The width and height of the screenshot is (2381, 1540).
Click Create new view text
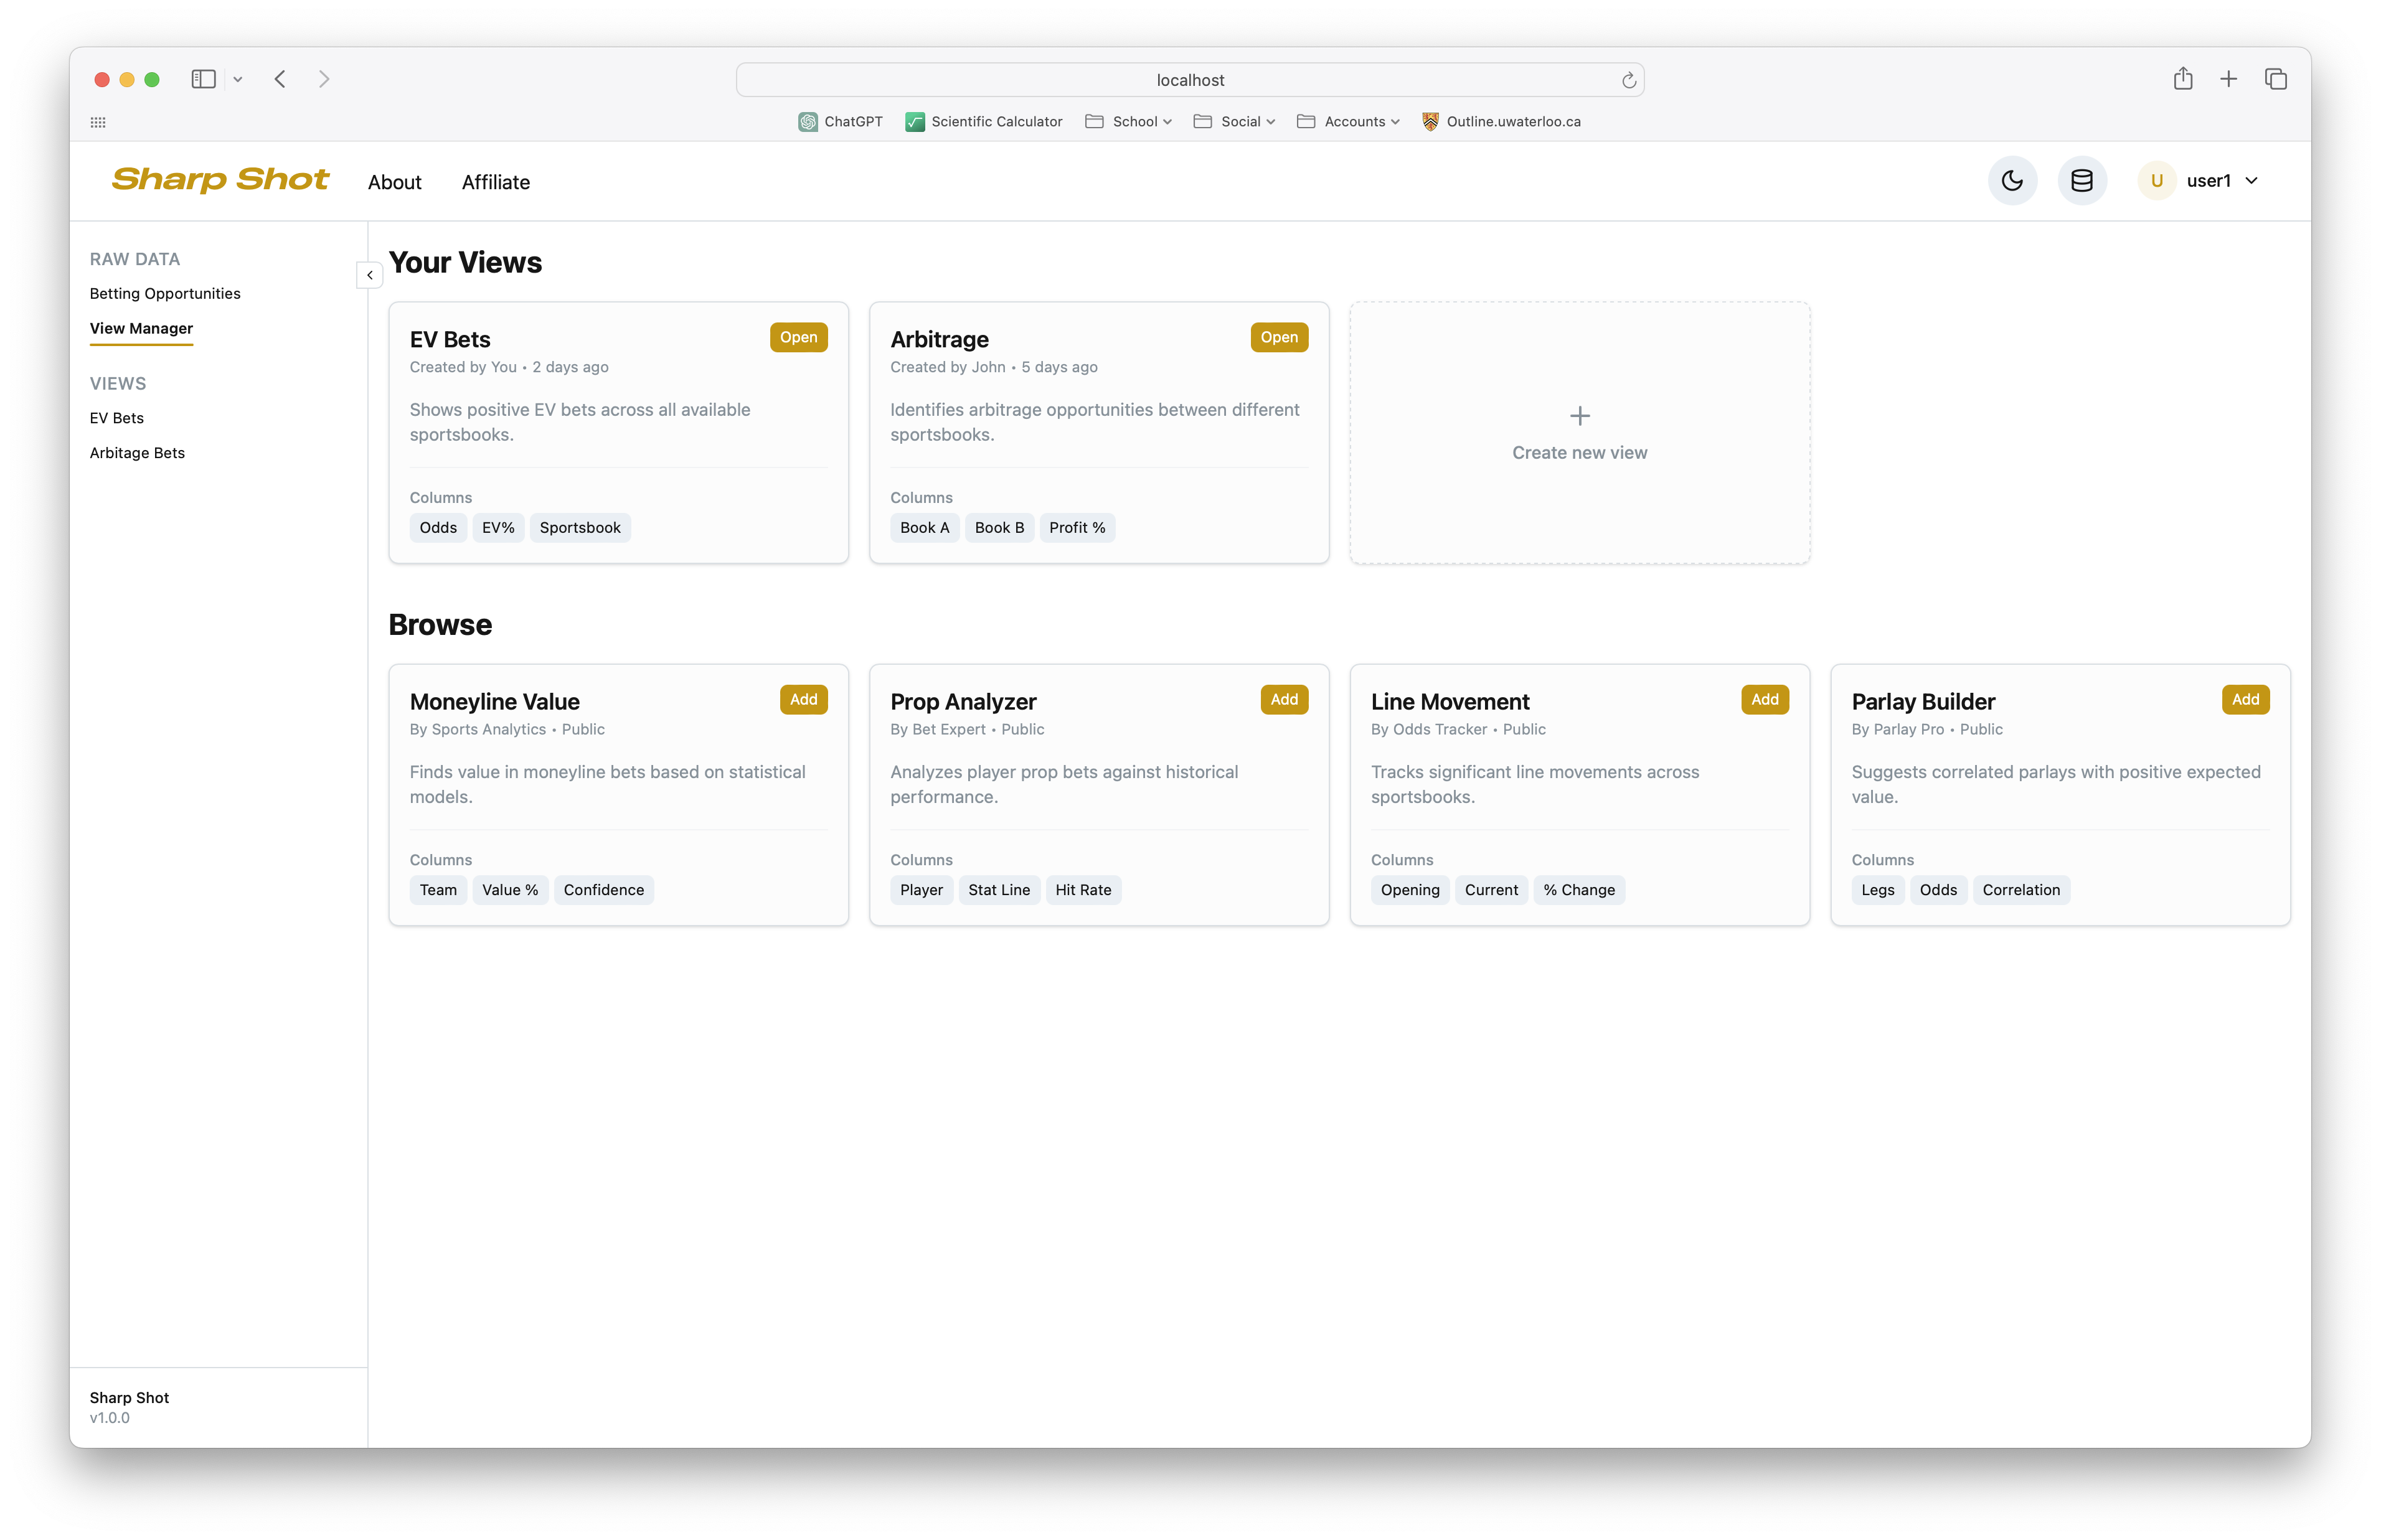tap(1579, 453)
